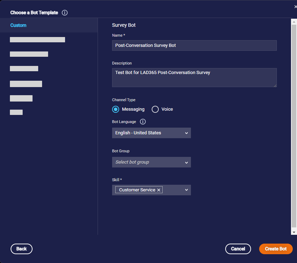Screen dimensions: 297x263
Task: Click the Create Bot button
Action: click(276, 249)
